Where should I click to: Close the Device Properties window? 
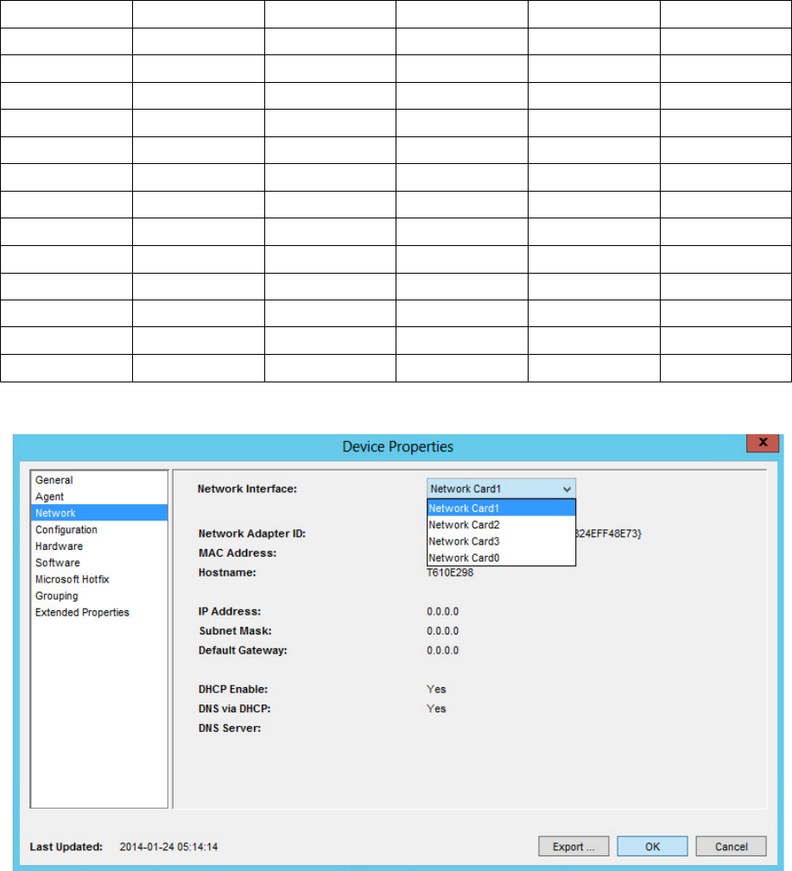(x=763, y=443)
